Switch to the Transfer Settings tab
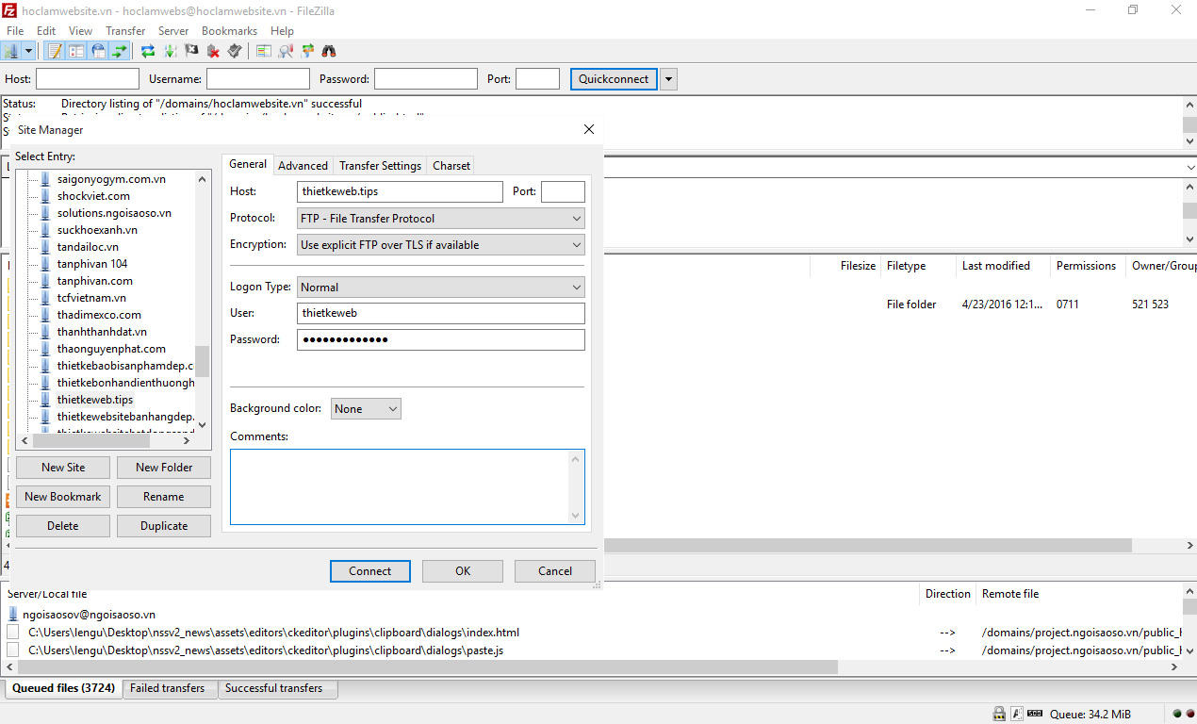Screen dimensions: 1197x724 (x=380, y=166)
